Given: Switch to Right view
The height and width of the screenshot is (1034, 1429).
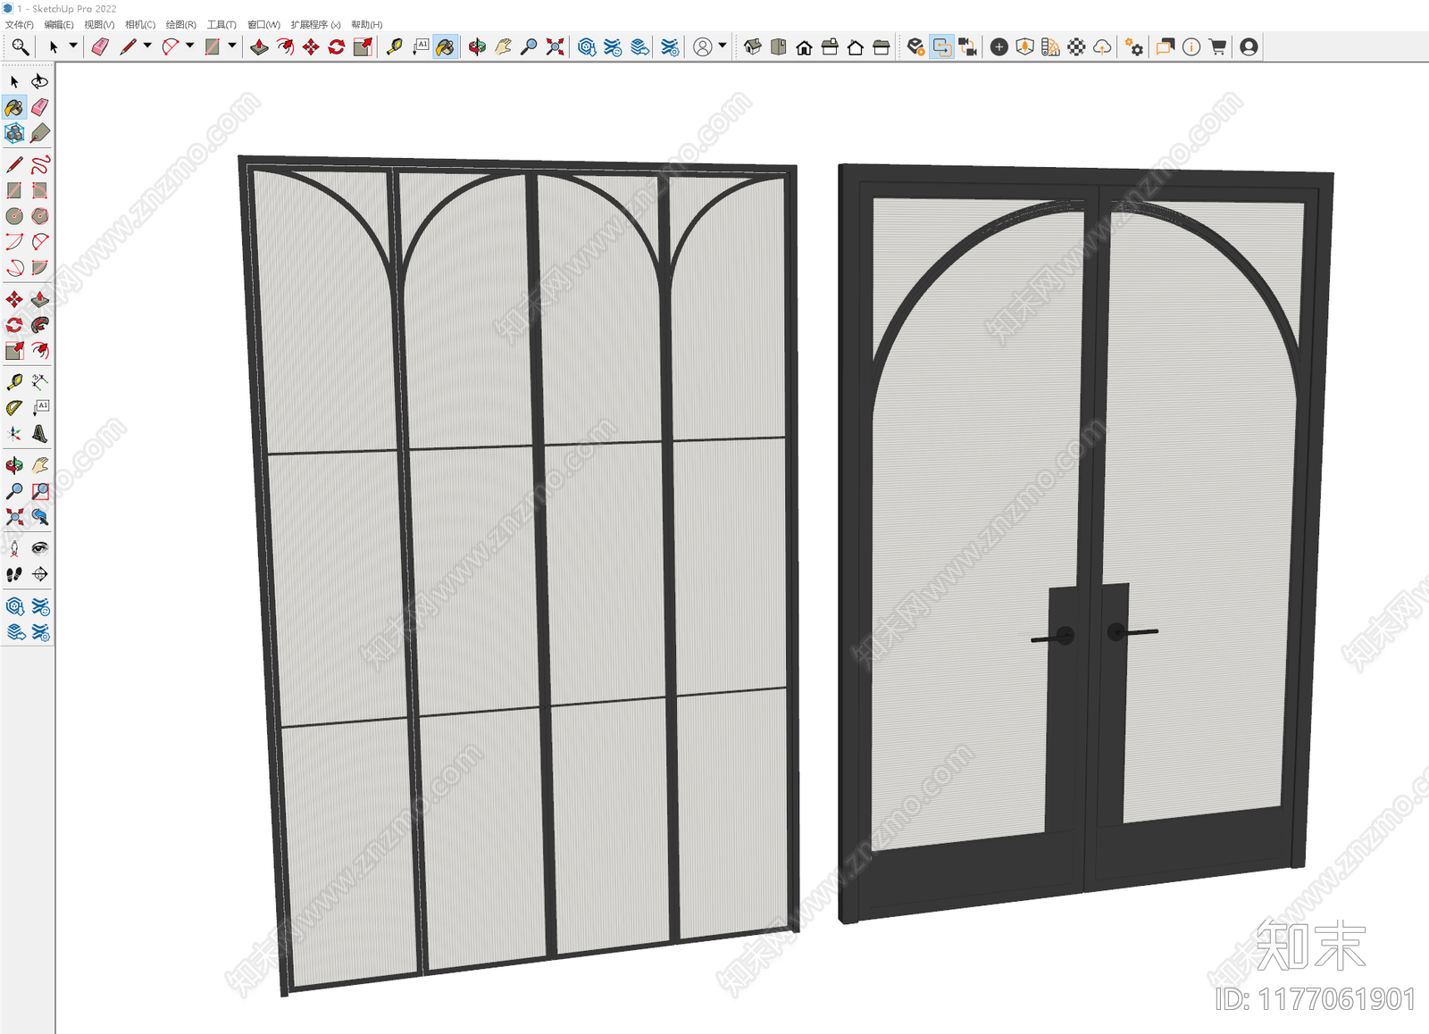Looking at the screenshot, I should pyautogui.click(x=830, y=46).
